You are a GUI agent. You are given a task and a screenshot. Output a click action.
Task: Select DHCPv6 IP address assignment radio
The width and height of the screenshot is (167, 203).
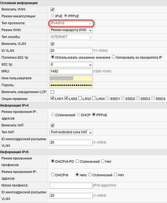click(x=52, y=175)
